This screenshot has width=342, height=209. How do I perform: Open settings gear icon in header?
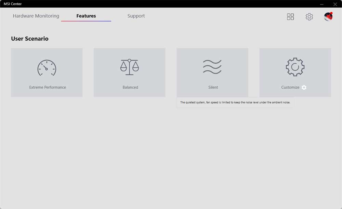tap(309, 16)
